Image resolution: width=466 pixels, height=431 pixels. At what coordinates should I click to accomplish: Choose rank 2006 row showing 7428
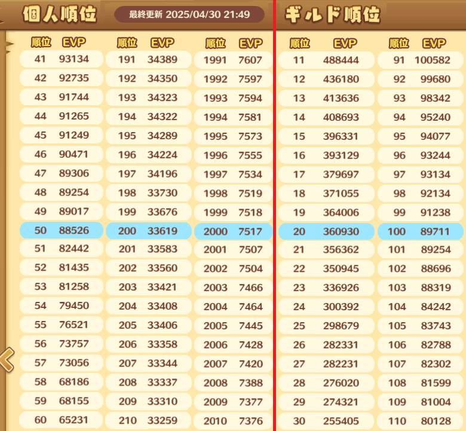(233, 345)
